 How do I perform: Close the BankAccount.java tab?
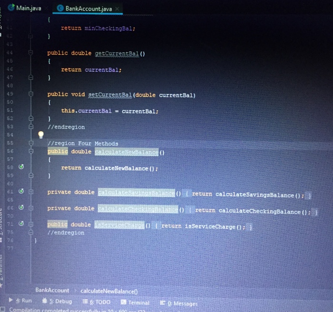[117, 9]
